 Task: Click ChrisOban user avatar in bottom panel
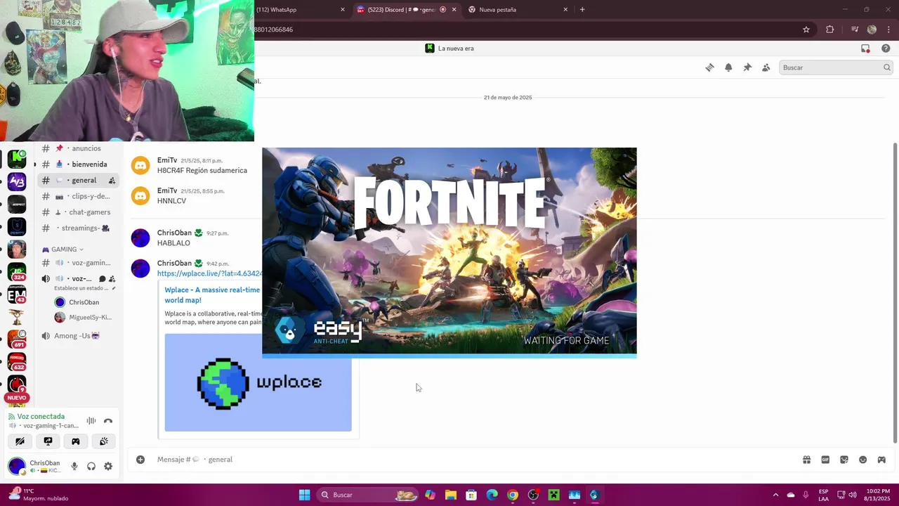click(17, 466)
